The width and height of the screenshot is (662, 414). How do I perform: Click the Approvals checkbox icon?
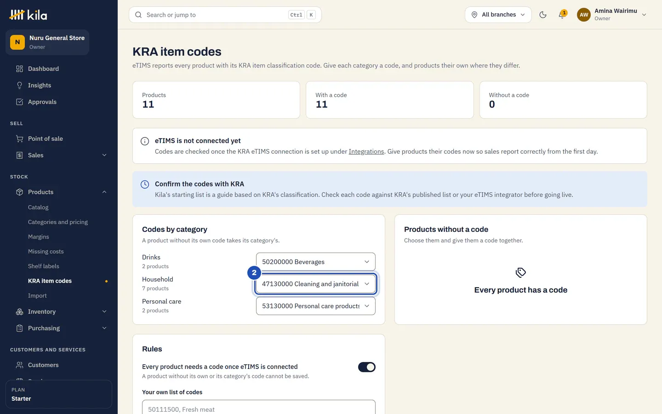pos(19,102)
